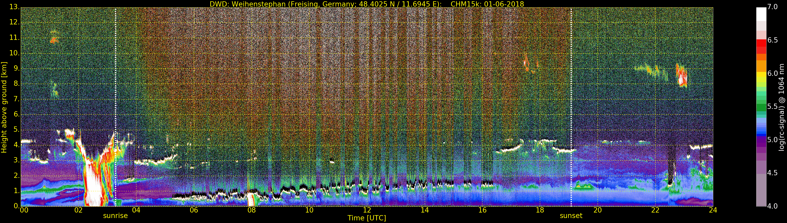The height and width of the screenshot is (223, 787).
Task: Click the 24 tick on the time axis
Action: [x=713, y=210]
